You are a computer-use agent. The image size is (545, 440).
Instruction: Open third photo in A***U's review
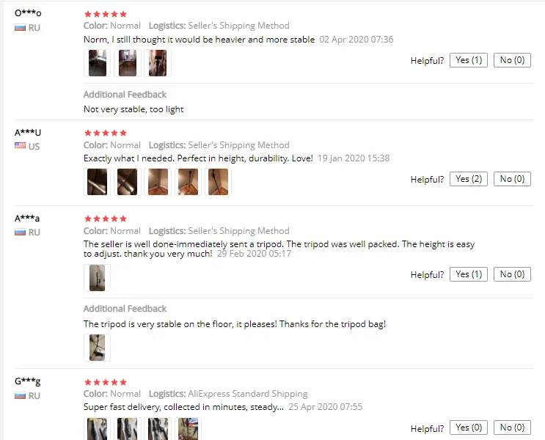click(x=158, y=182)
